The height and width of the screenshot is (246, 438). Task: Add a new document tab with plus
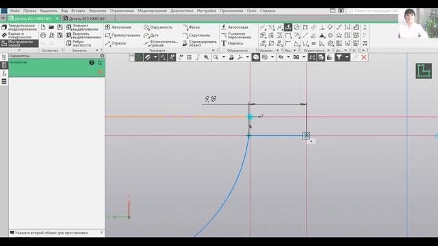3,18
